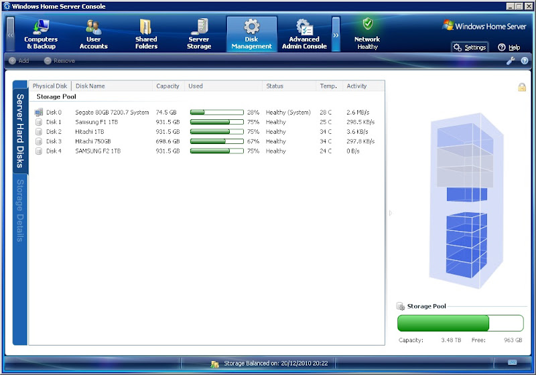Click the Network Healthy status shield
Image resolution: width=536 pixels, height=375 pixels.
tap(367, 24)
